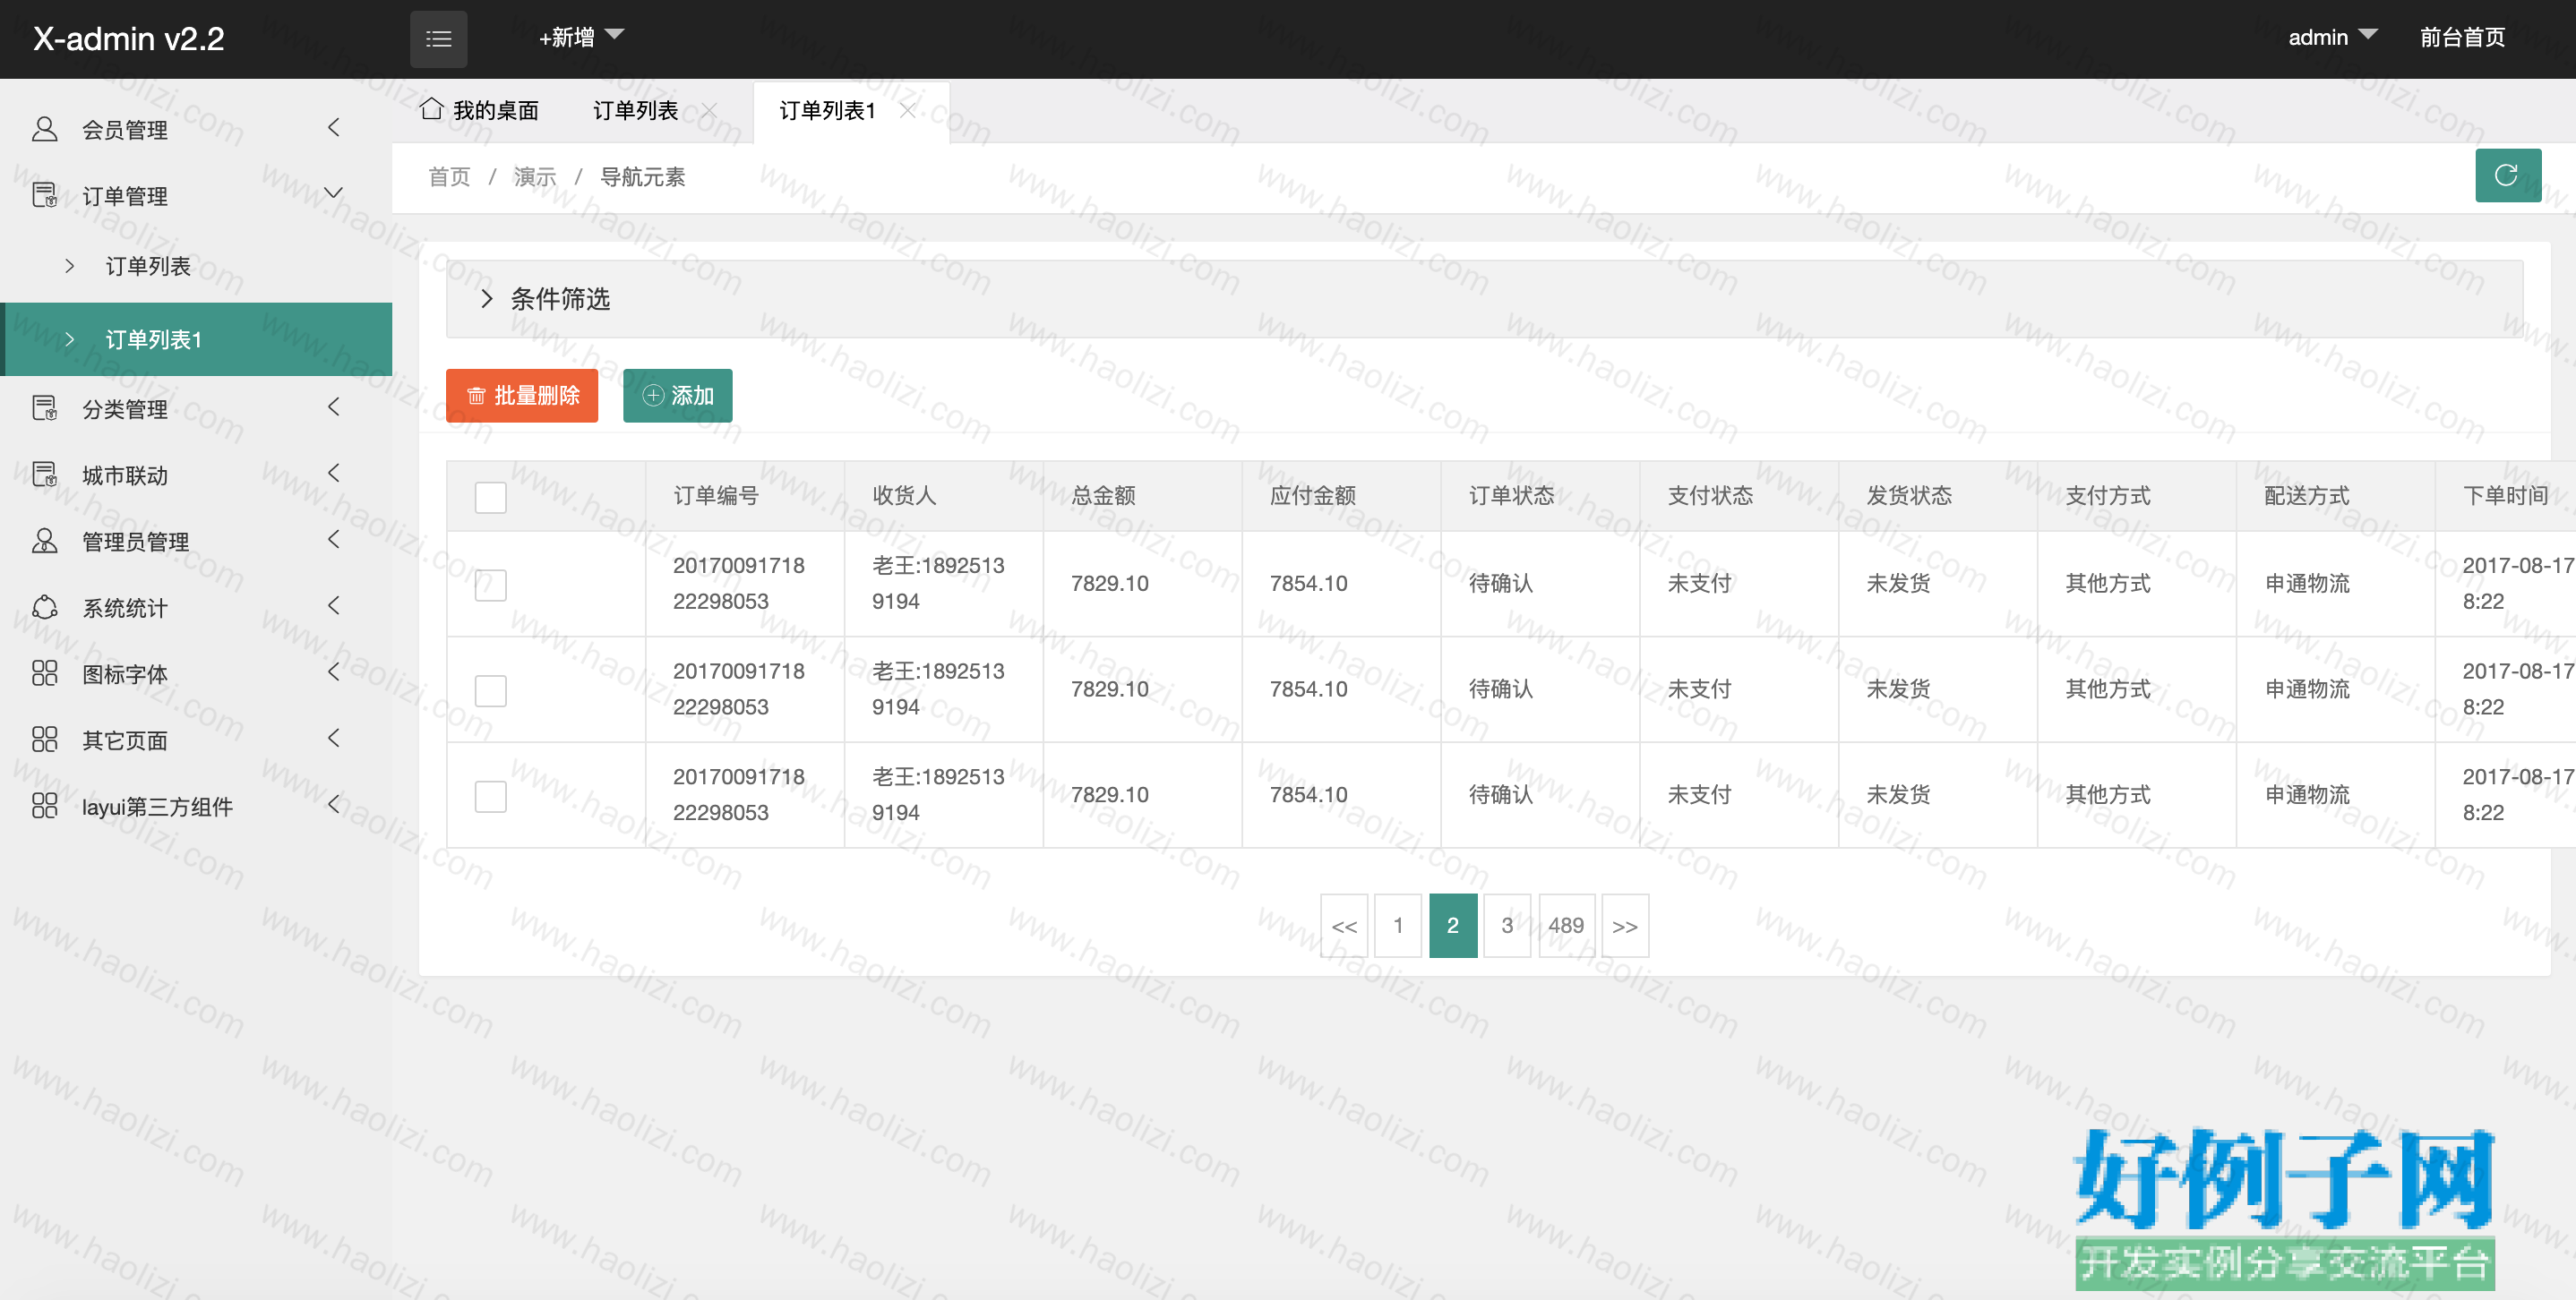Click the home icon on 我的桌面 tab
Viewport: 2576px width, 1300px height.
pyautogui.click(x=431, y=109)
